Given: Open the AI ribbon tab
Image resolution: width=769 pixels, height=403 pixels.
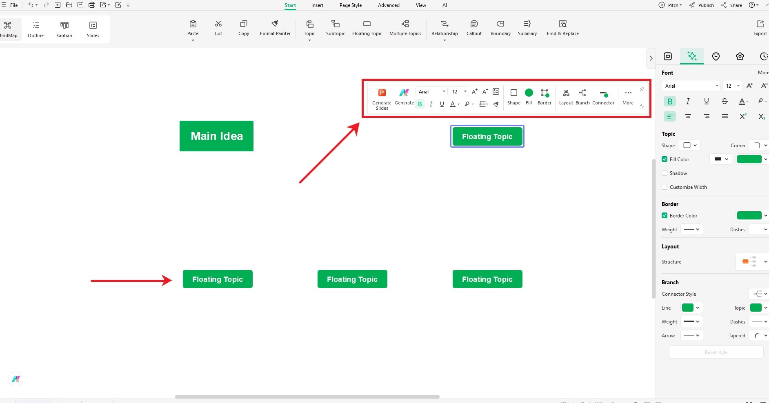Looking at the screenshot, I should (445, 5).
